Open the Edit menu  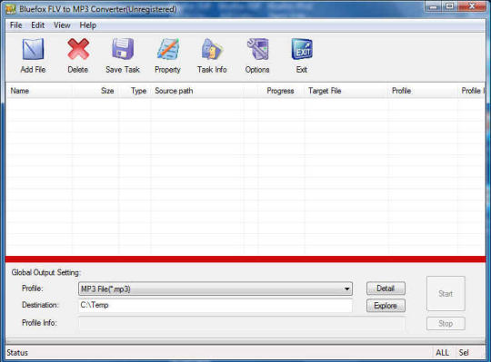tap(37, 25)
